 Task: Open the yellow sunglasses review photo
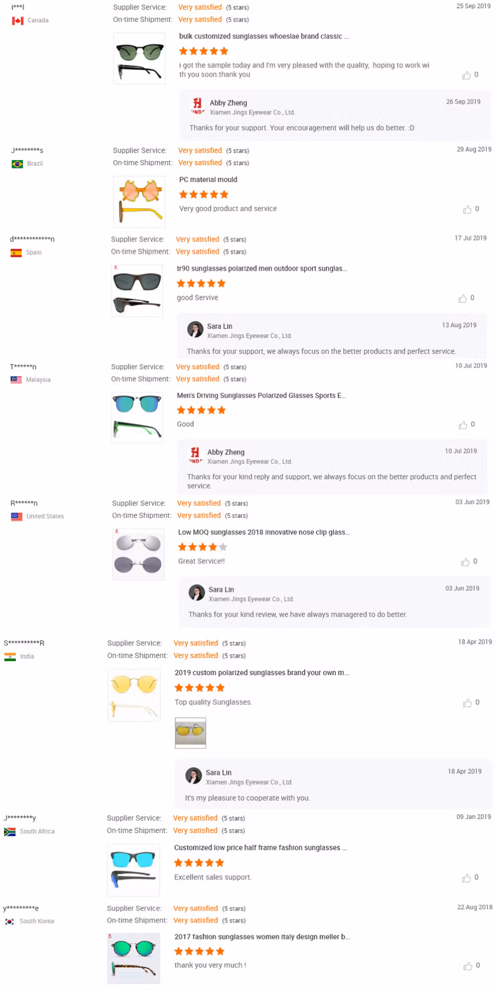pos(190,733)
